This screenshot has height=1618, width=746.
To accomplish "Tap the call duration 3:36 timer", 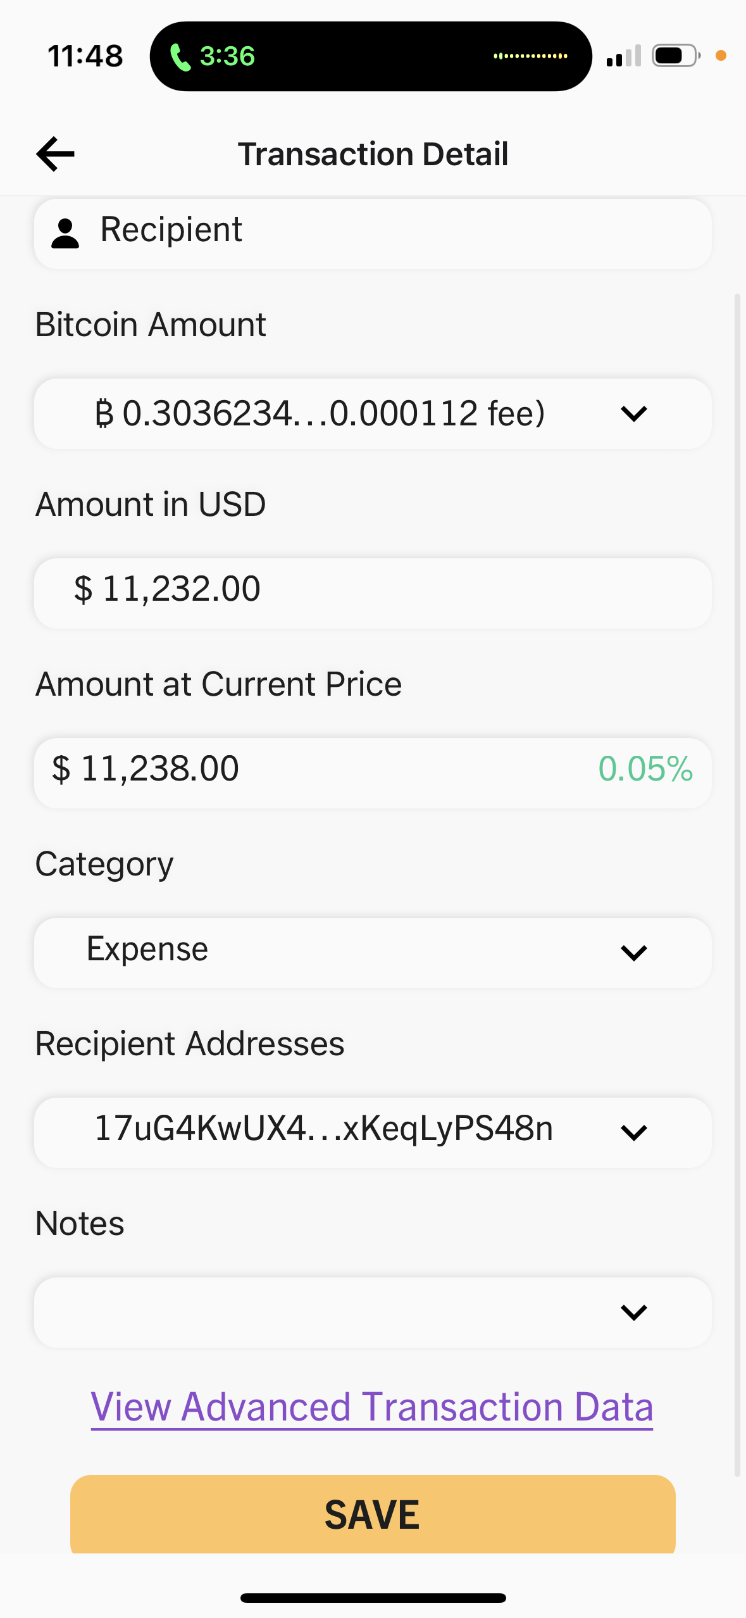I will click(227, 56).
